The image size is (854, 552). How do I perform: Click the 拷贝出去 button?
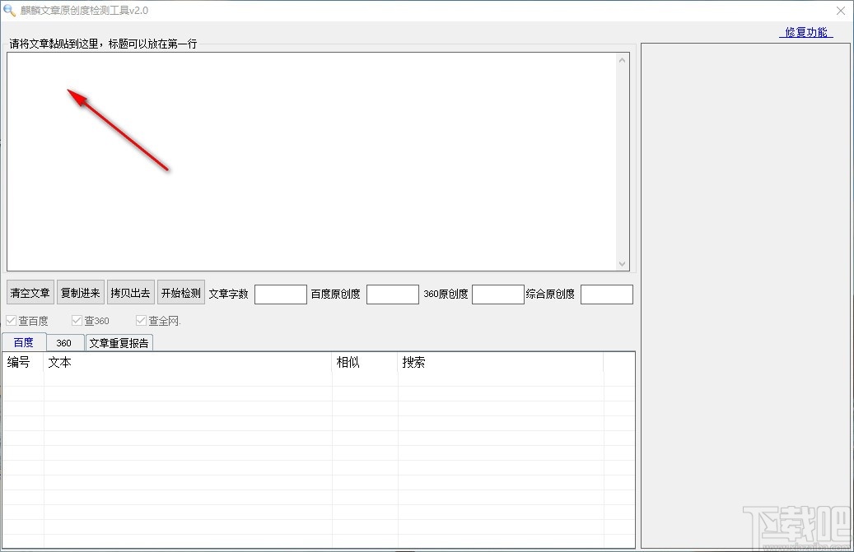pyautogui.click(x=131, y=293)
